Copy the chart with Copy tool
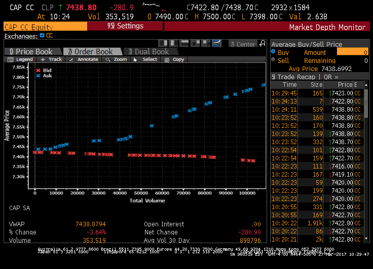Screen dimensions: 373x269 [174, 59]
